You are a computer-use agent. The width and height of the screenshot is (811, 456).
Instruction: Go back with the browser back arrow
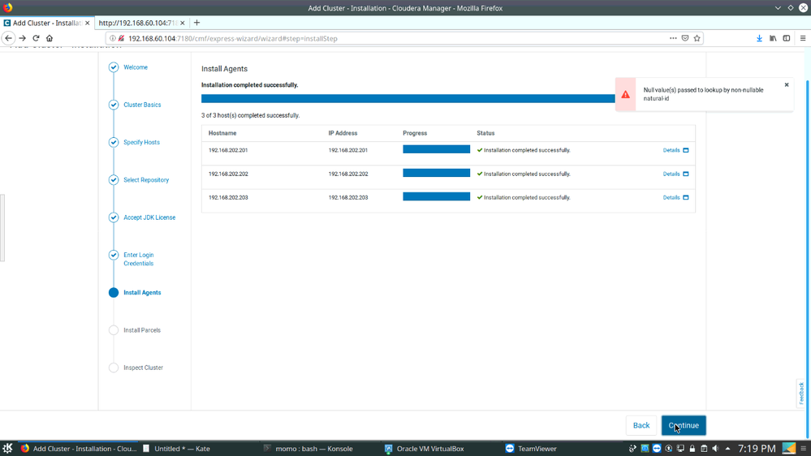(8, 38)
